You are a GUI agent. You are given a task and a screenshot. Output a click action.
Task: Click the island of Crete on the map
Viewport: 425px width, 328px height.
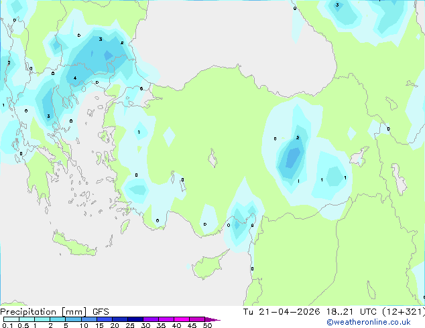[x=73, y=245]
